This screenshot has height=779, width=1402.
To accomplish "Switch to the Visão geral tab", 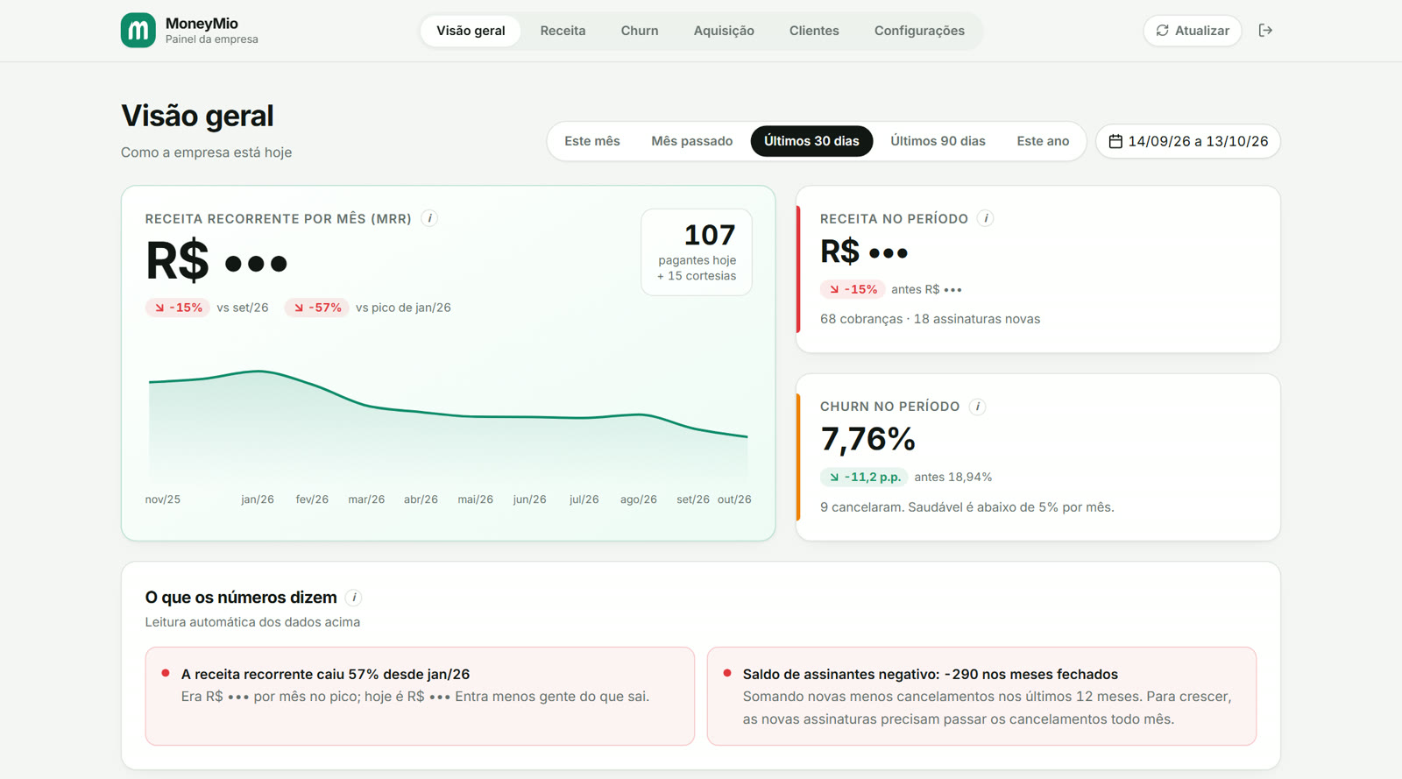I will point(471,31).
